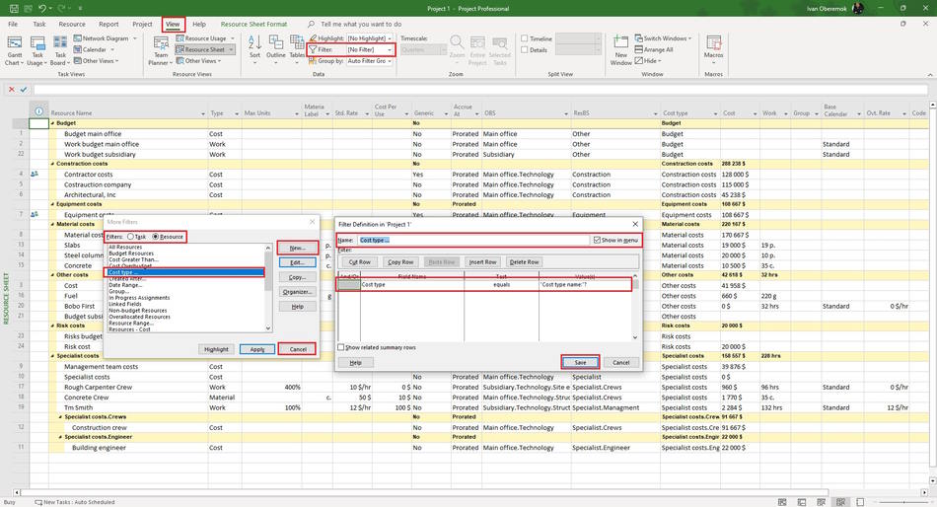Click Save in the Filter Definition dialog

(x=580, y=362)
